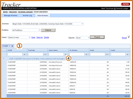
Task: Click the GL Number column filter icon
Action: pyautogui.click(x=86, y=54)
